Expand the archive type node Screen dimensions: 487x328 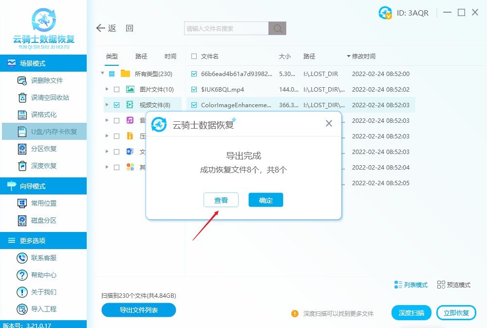pos(107,136)
